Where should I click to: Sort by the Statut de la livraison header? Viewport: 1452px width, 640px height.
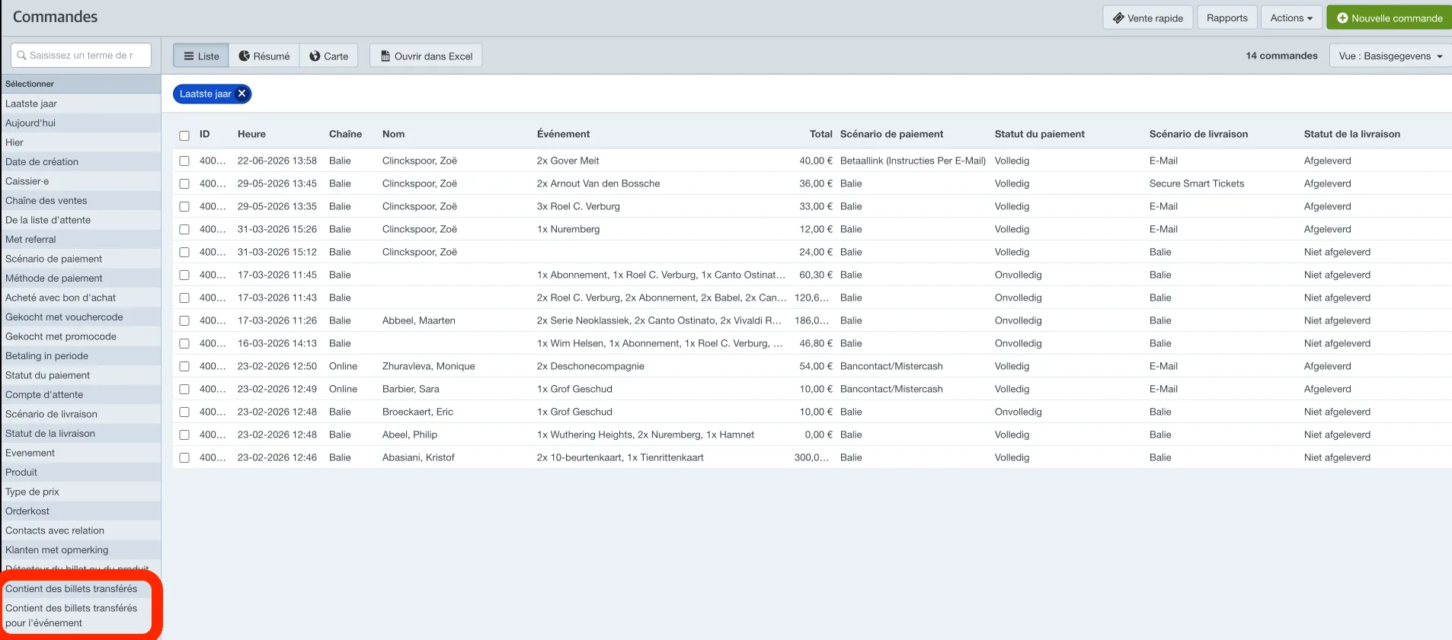click(x=1351, y=134)
